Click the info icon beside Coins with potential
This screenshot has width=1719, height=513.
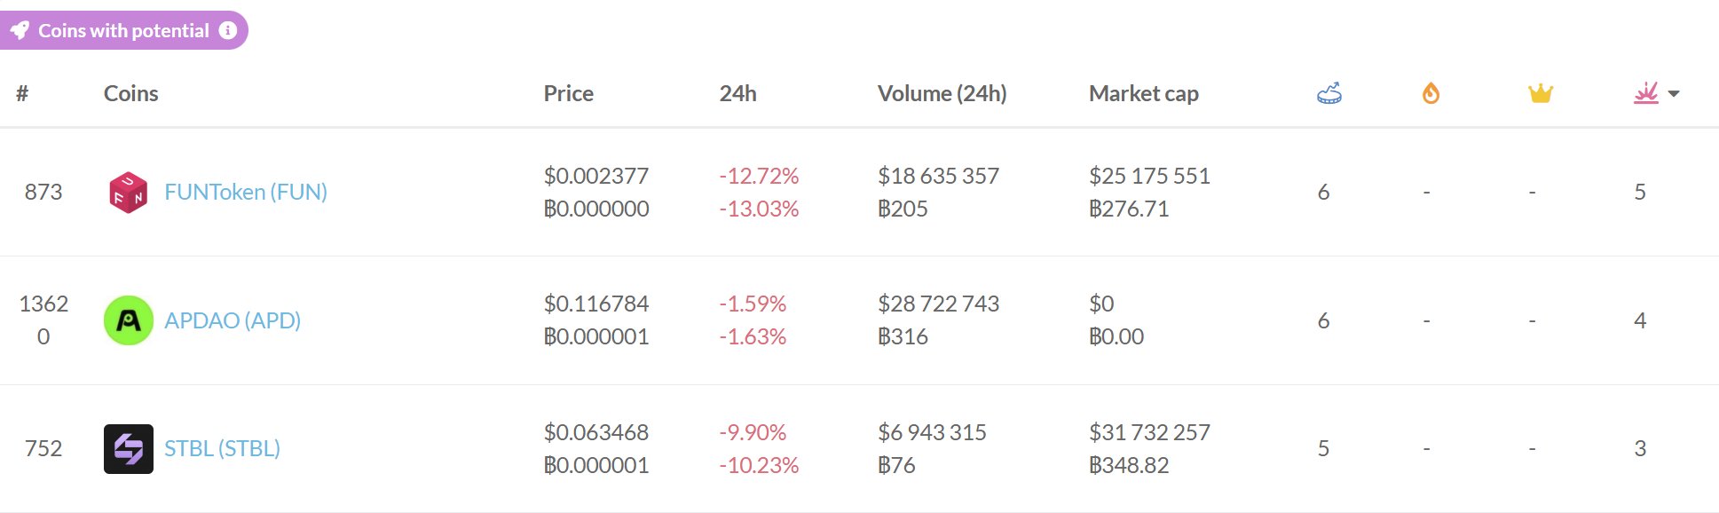click(x=228, y=30)
